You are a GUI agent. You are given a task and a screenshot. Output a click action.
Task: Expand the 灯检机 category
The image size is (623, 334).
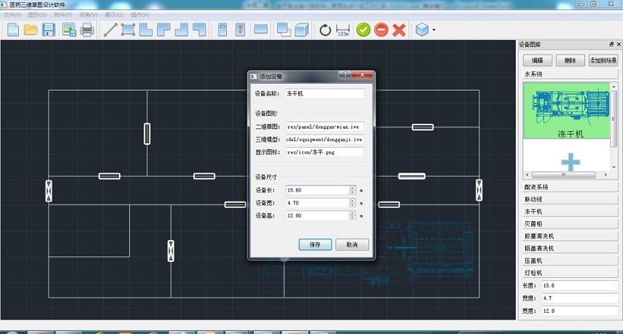pos(570,272)
